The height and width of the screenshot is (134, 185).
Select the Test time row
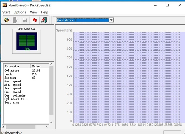point(27,102)
